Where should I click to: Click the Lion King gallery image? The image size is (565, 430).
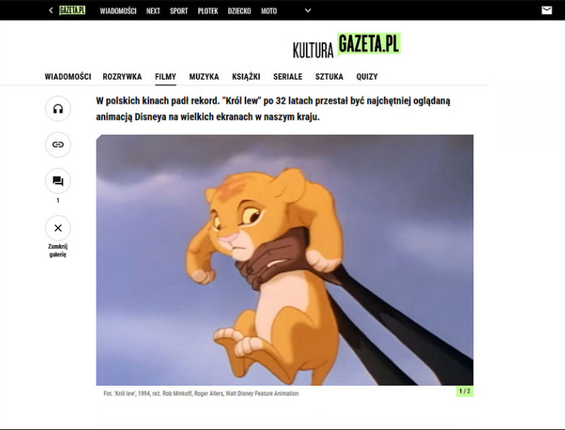pyautogui.click(x=285, y=260)
